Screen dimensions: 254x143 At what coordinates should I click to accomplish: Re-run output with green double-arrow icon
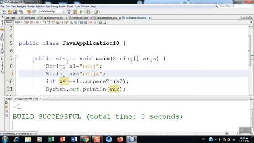point(7,102)
